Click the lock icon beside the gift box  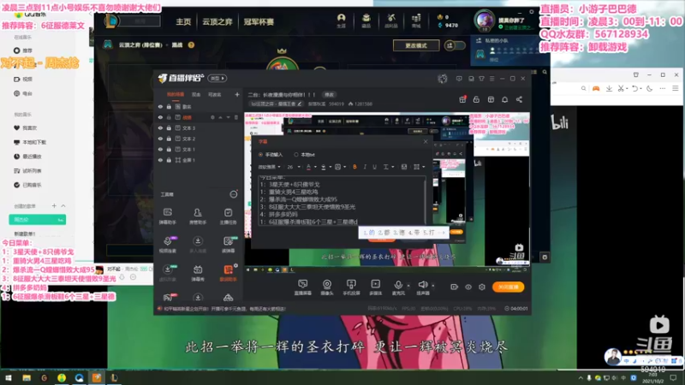click(x=476, y=99)
